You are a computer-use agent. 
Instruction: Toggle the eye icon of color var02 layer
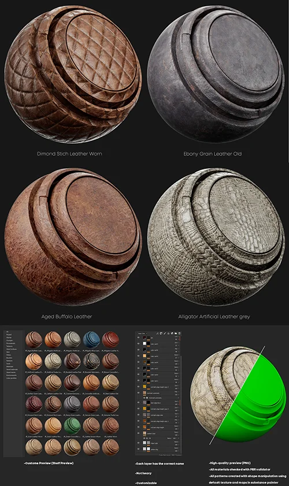click(x=138, y=374)
